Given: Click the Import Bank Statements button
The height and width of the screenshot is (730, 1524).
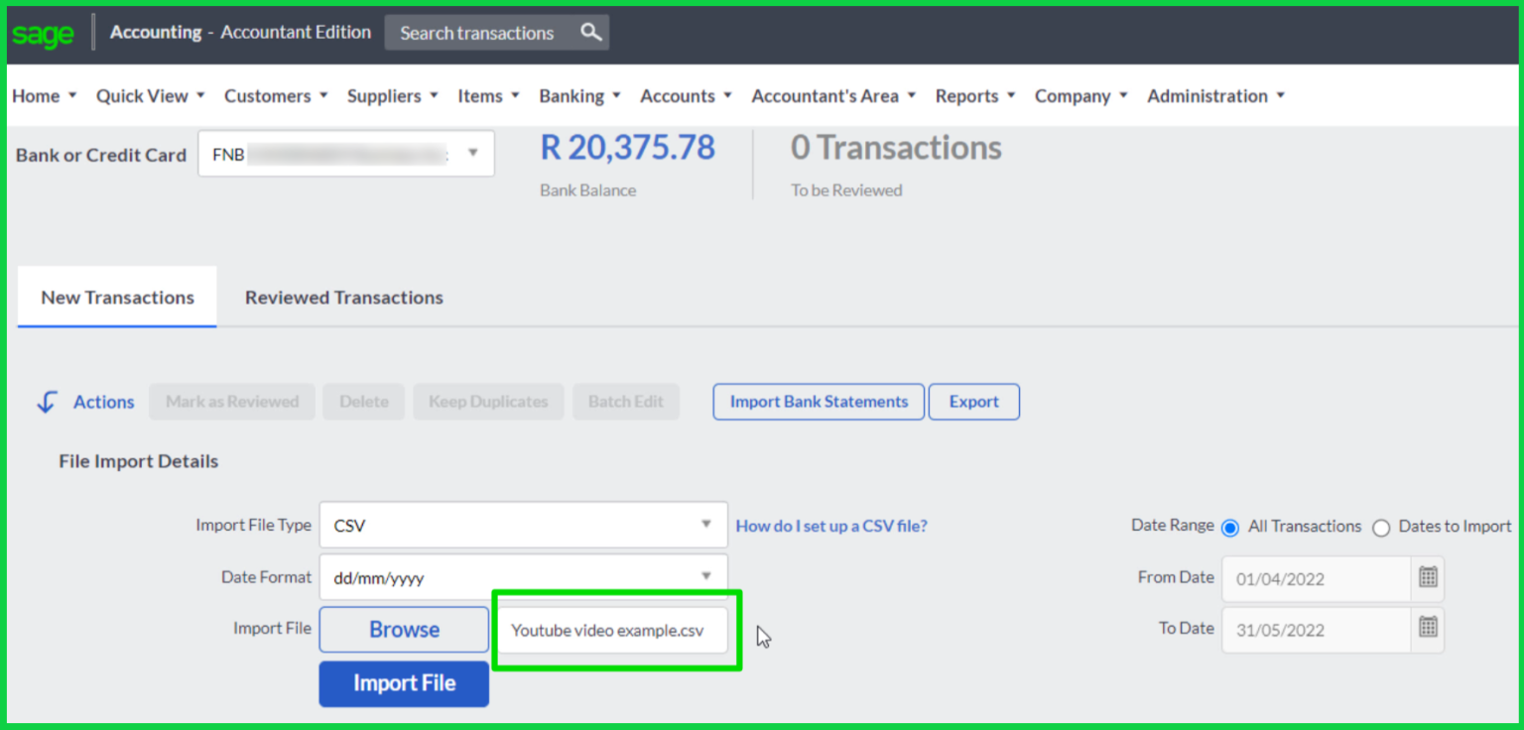Looking at the screenshot, I should point(818,401).
